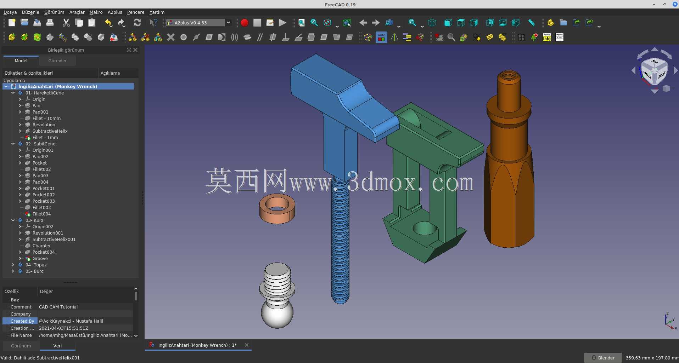679x363 pixels.
Task: Execute the macro with the play icon
Action: [x=282, y=23]
